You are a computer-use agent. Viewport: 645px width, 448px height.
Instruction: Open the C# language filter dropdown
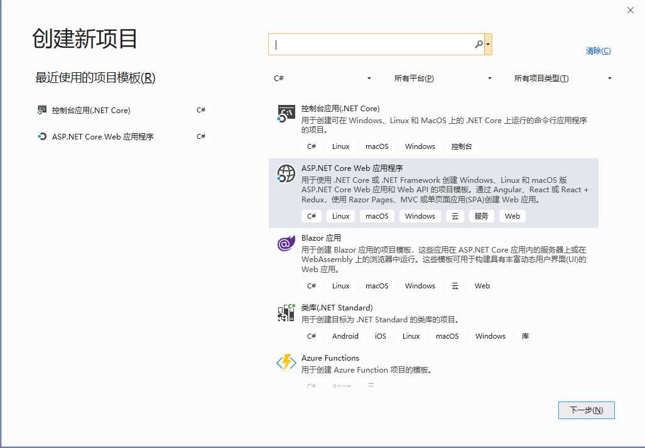[x=323, y=78]
